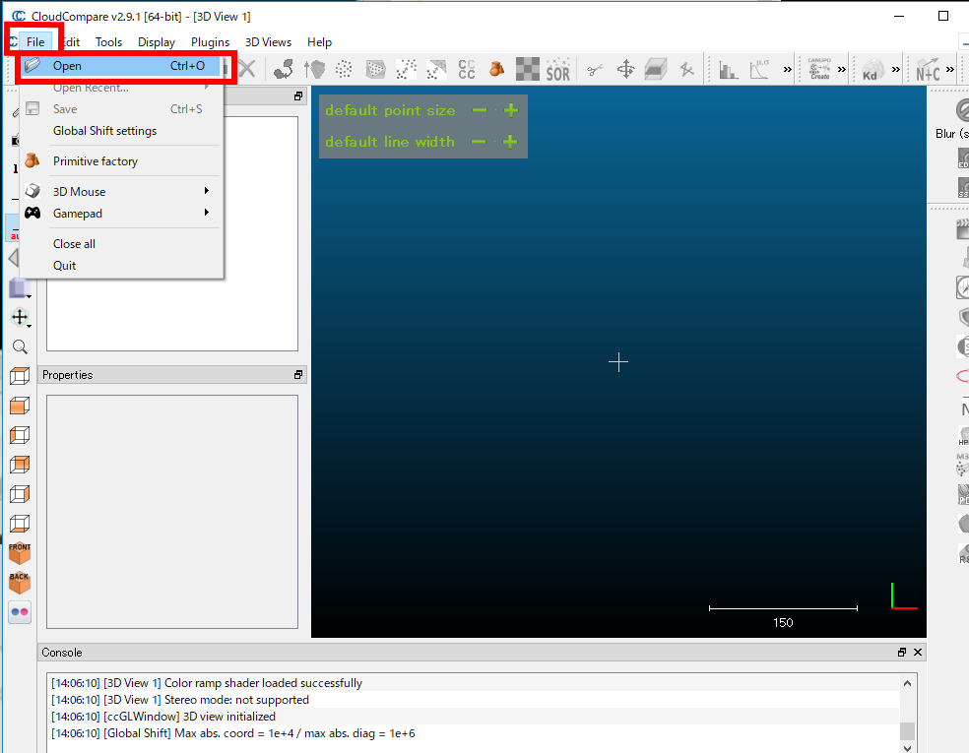The width and height of the screenshot is (969, 753).
Task: Click the gray checkerboard toolbar icon
Action: pyautogui.click(x=528, y=69)
